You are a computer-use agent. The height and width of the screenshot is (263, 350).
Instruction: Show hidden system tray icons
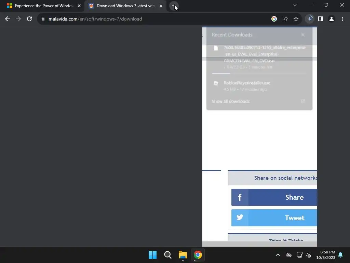pyautogui.click(x=278, y=255)
